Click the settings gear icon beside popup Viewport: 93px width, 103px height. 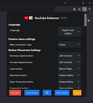(89, 21)
